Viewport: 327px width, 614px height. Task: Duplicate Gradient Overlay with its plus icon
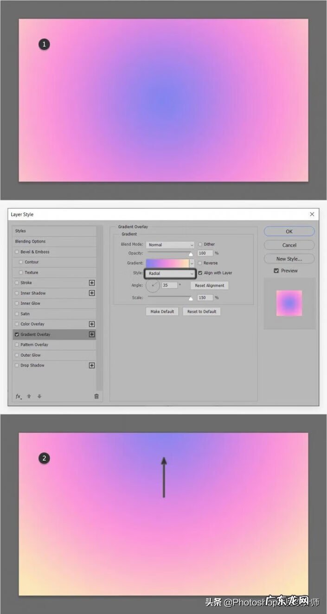tap(92, 334)
